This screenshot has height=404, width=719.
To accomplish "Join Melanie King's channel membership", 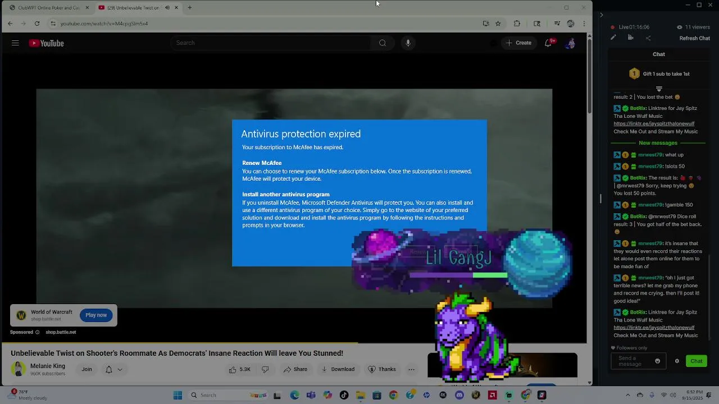I will (x=87, y=369).
